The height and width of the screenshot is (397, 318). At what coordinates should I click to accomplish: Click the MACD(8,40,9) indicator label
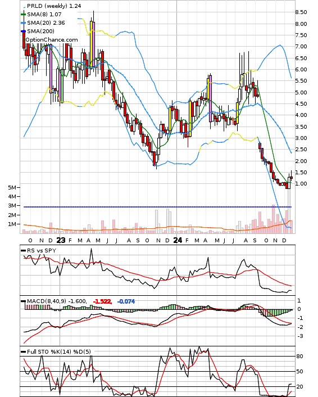pyautogui.click(x=47, y=301)
